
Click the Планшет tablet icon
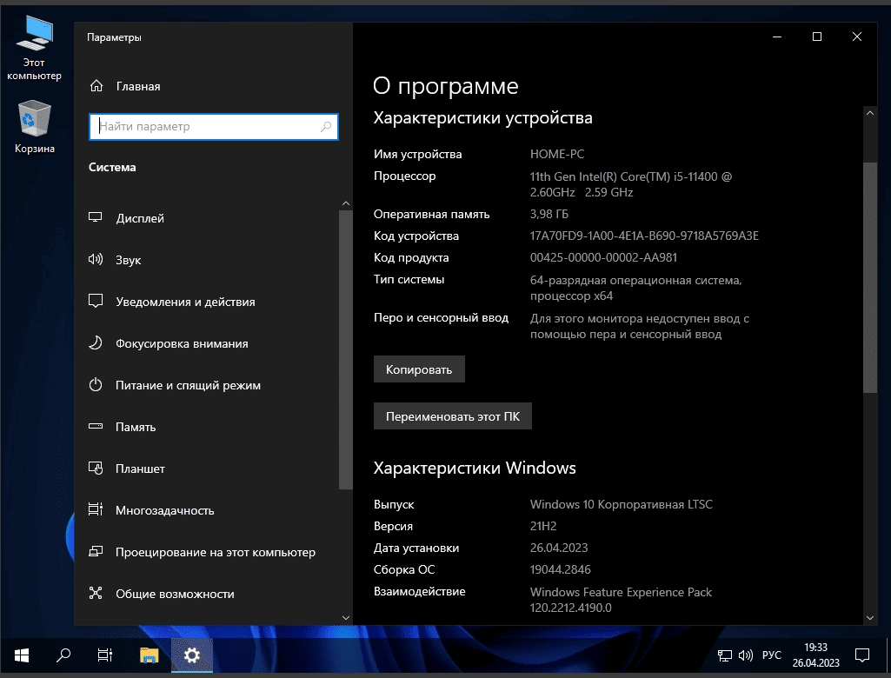[x=96, y=468]
